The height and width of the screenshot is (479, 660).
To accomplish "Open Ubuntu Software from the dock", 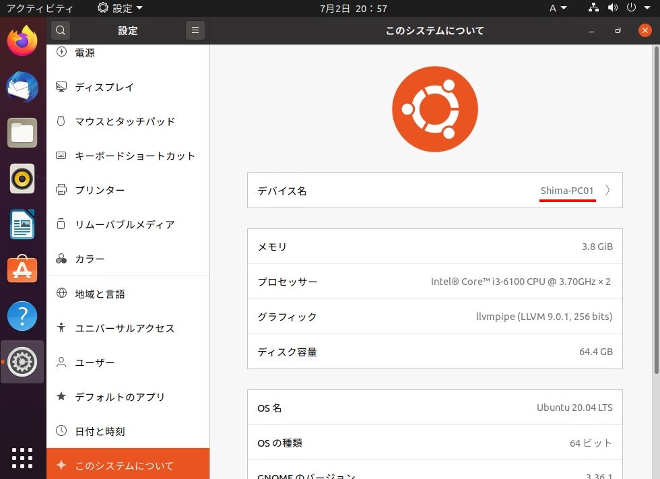I will [22, 269].
